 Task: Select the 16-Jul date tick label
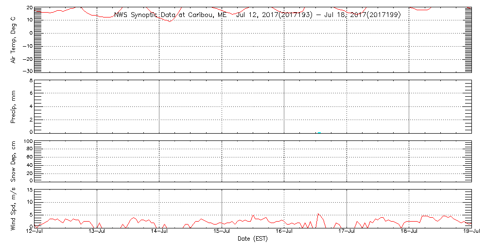click(x=284, y=232)
